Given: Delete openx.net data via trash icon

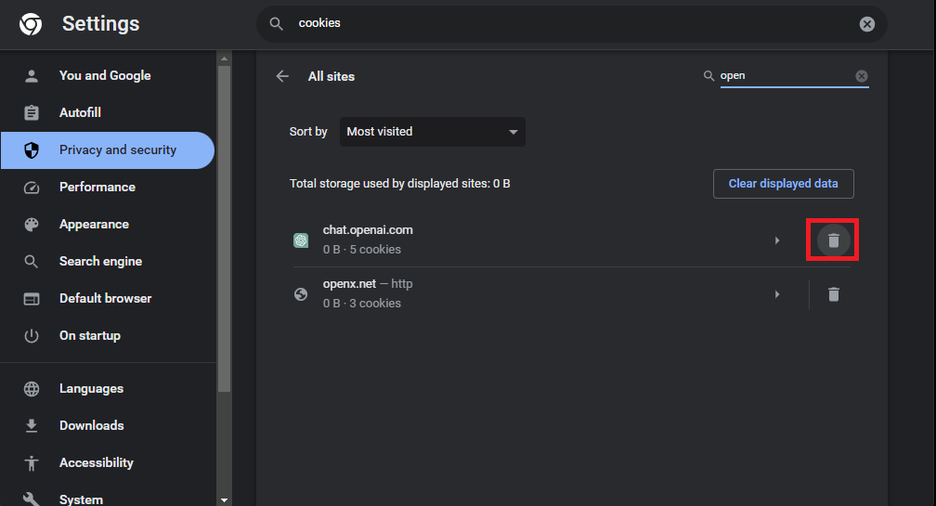Looking at the screenshot, I should click(x=833, y=294).
